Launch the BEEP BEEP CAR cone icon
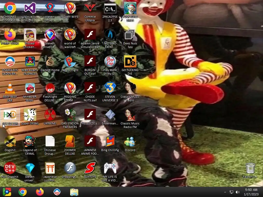This screenshot has height=197, width=263. click(x=10, y=88)
